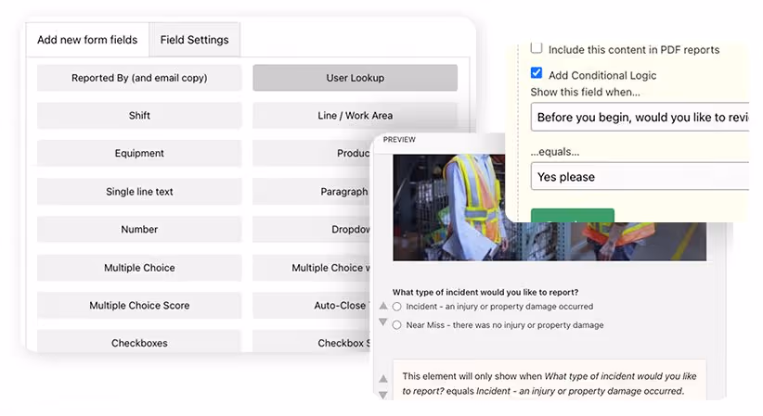Viewport: 763px width, 416px height.
Task: Add Reported By (and email copy) field
Action: click(139, 78)
